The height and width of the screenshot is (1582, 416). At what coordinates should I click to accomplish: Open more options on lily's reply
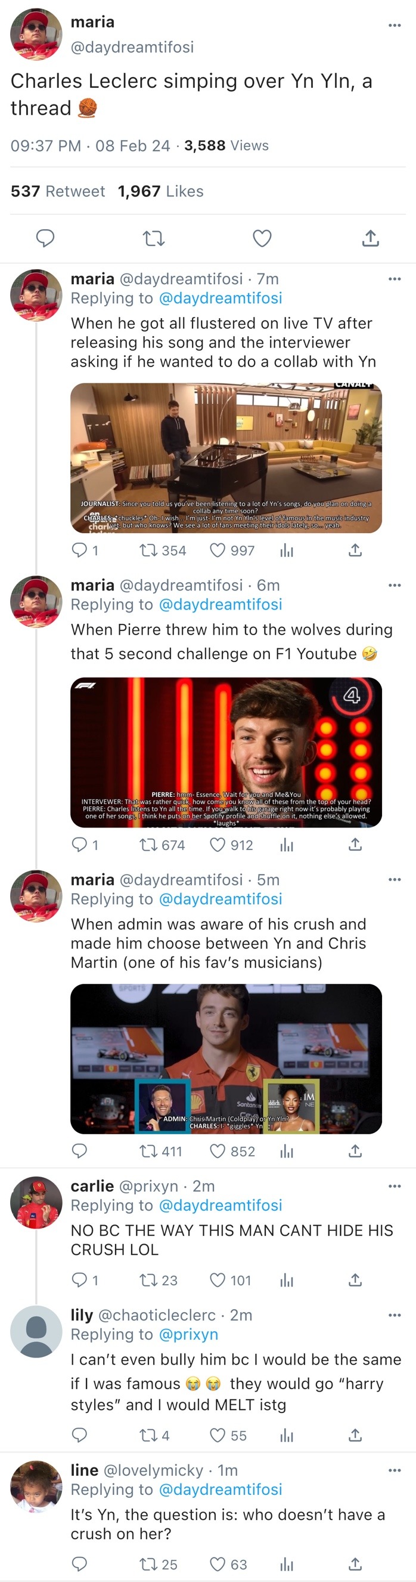[x=395, y=1315]
